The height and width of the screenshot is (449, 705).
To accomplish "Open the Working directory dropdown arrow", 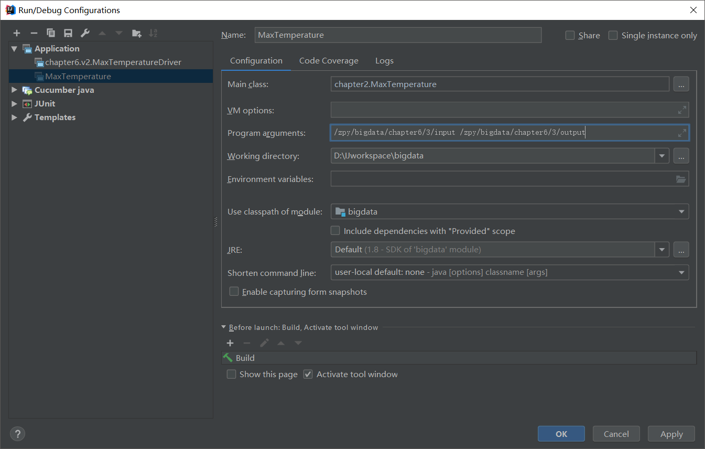I will pyautogui.click(x=662, y=156).
